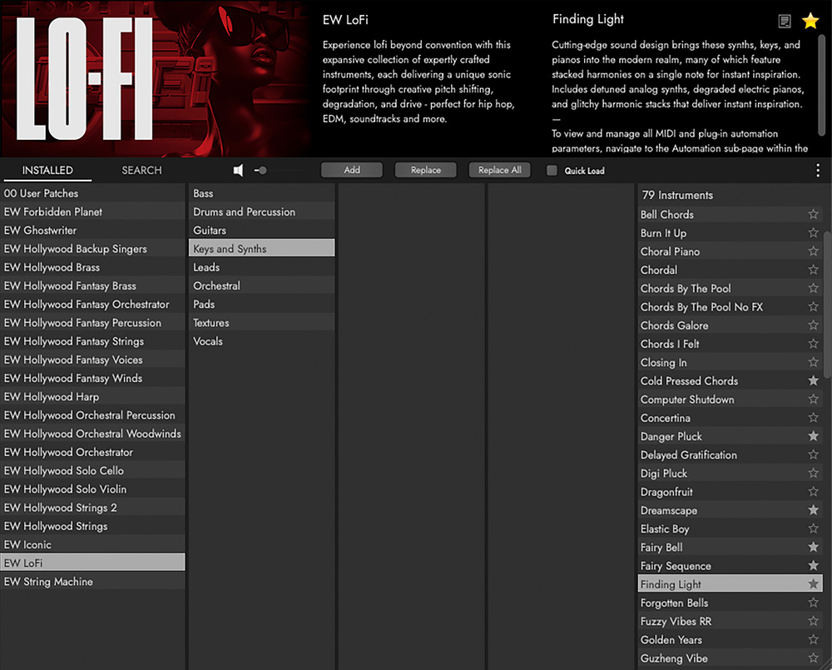Star the Chords By The Pool instrument

tap(813, 288)
